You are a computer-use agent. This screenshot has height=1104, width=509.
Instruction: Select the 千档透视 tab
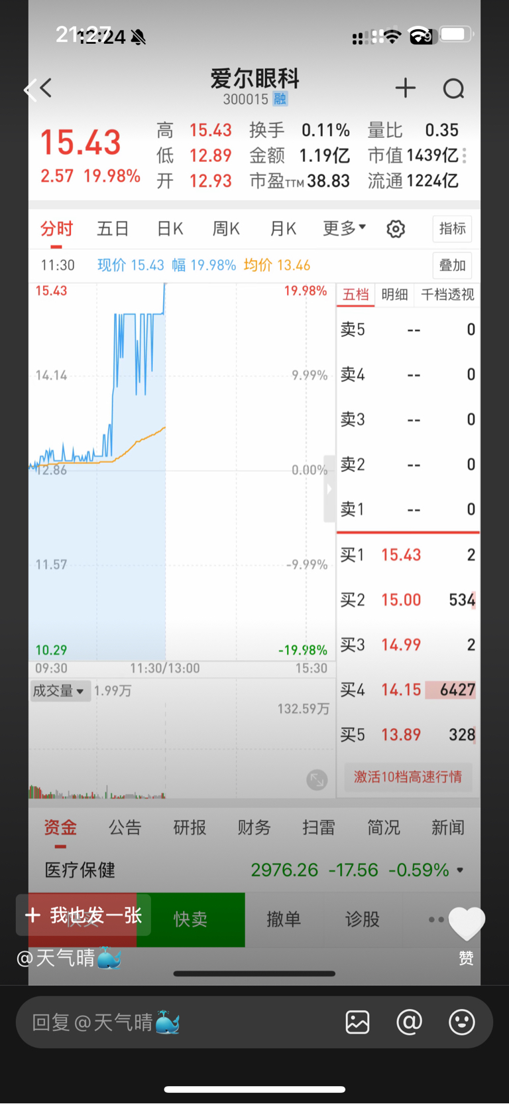tap(447, 295)
